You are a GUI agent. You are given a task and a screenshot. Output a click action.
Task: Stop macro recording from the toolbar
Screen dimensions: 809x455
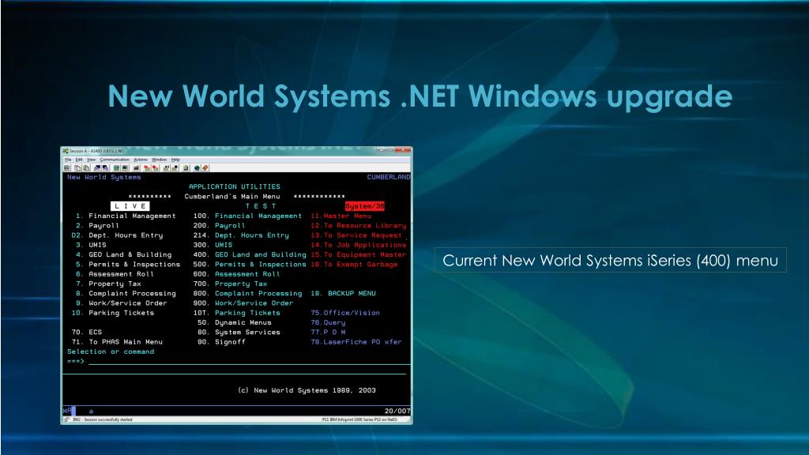(155, 167)
